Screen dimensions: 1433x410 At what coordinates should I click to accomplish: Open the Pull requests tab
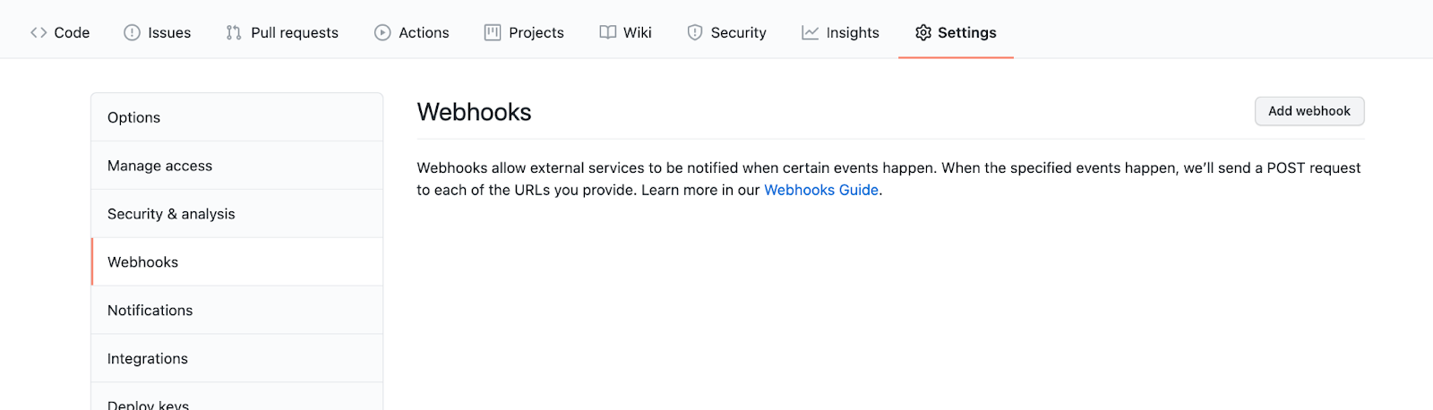[x=294, y=33]
